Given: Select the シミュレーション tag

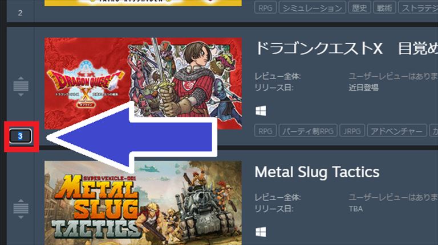Looking at the screenshot, I should point(313,7).
